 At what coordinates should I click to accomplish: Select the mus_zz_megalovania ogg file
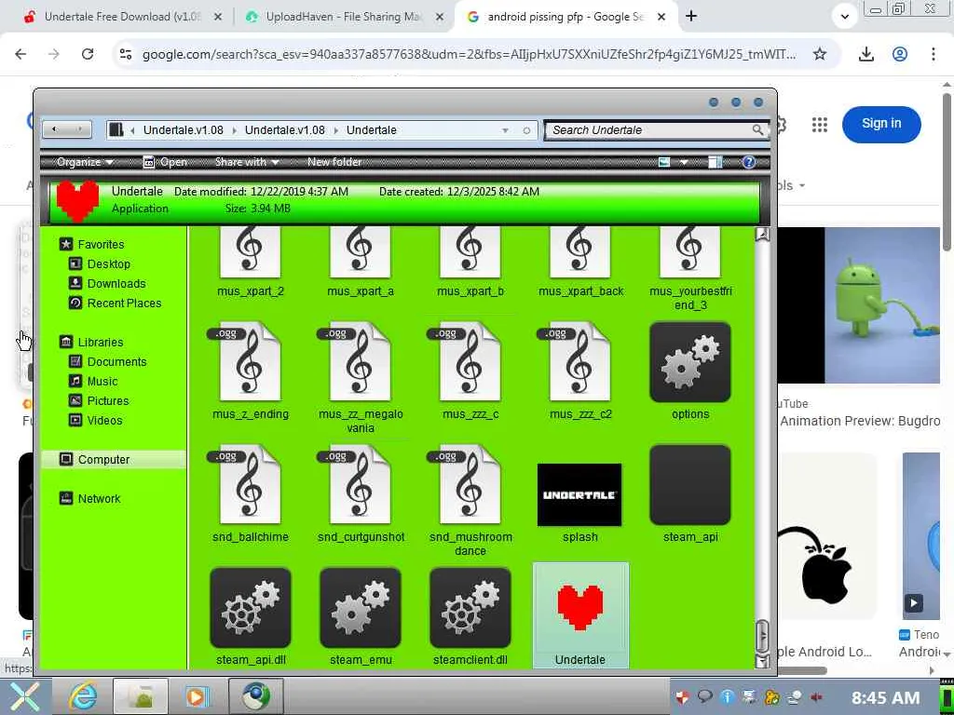coord(361,378)
